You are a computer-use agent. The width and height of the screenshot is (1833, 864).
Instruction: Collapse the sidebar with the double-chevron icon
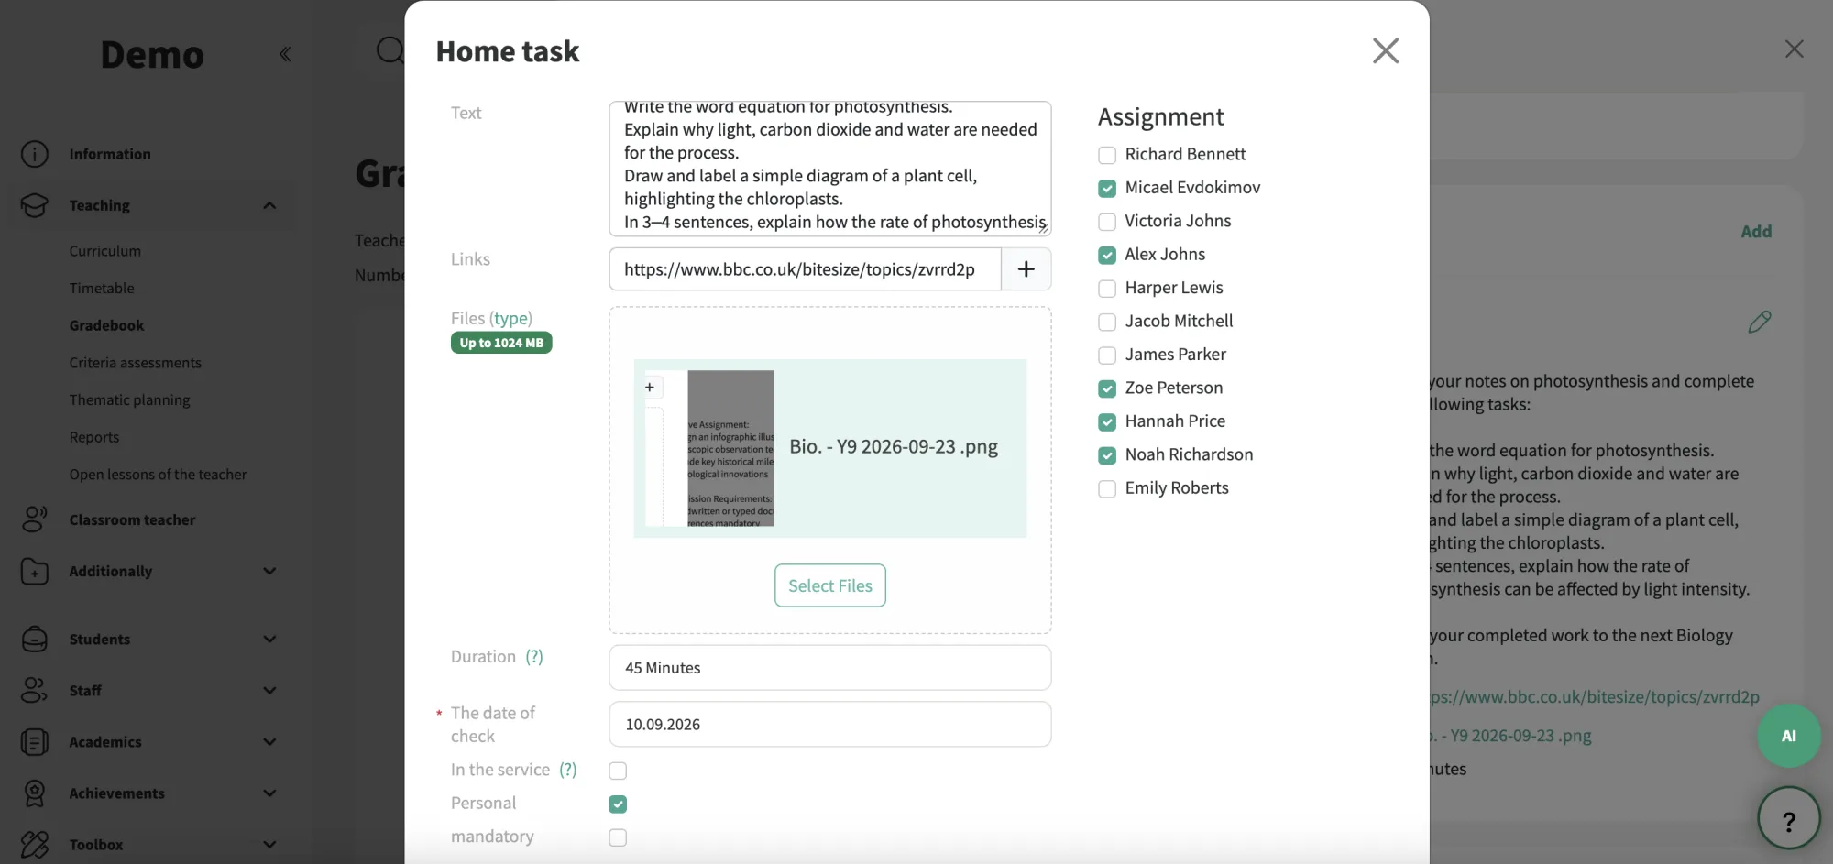(x=285, y=54)
